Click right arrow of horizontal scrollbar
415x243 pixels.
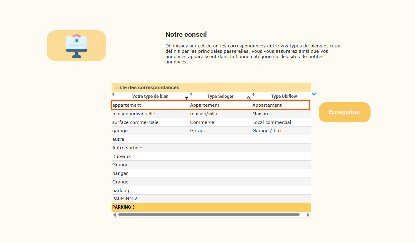pos(308,215)
